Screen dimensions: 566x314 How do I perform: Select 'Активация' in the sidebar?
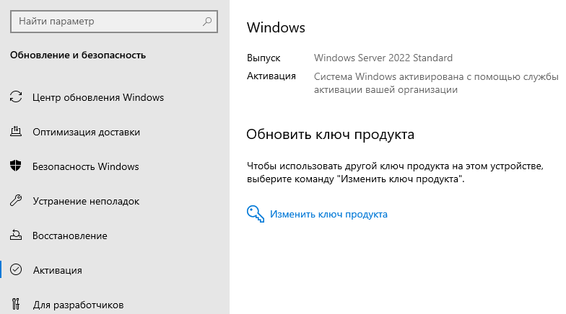tap(58, 271)
